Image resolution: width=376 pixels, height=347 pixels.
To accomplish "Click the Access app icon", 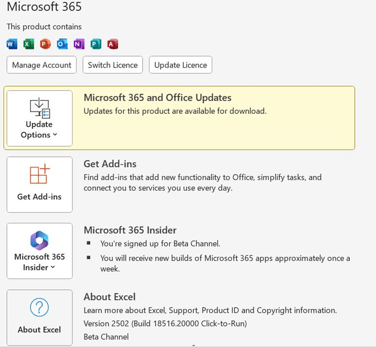I will (x=113, y=44).
